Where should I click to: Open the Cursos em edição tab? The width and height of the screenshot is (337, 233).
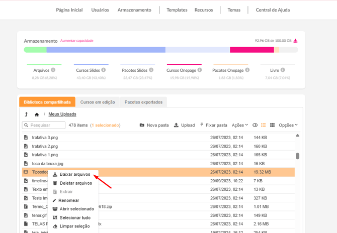click(x=98, y=102)
